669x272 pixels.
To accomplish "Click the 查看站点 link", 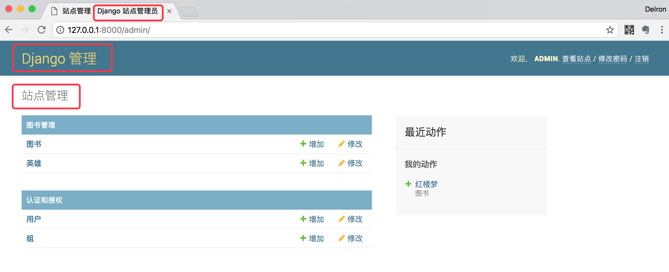I will tap(576, 59).
